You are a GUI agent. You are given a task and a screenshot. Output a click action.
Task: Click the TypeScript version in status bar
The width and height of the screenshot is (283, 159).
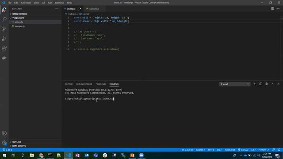[253, 150]
